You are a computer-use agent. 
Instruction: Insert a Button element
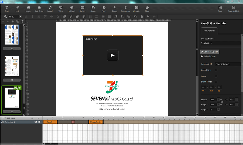82,9
